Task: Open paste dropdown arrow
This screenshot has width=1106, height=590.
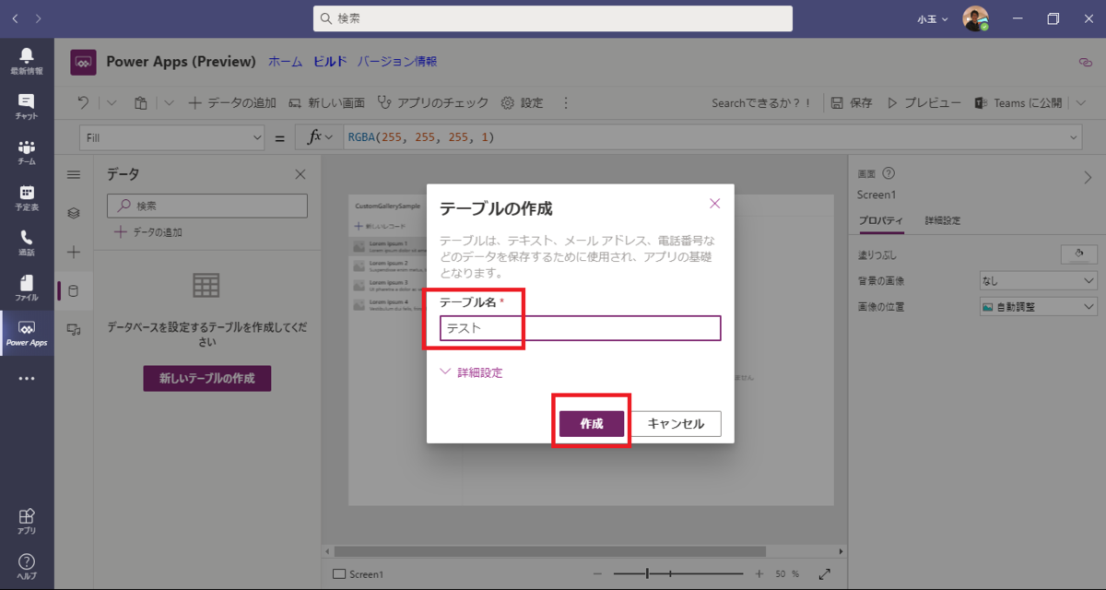Action: click(169, 102)
